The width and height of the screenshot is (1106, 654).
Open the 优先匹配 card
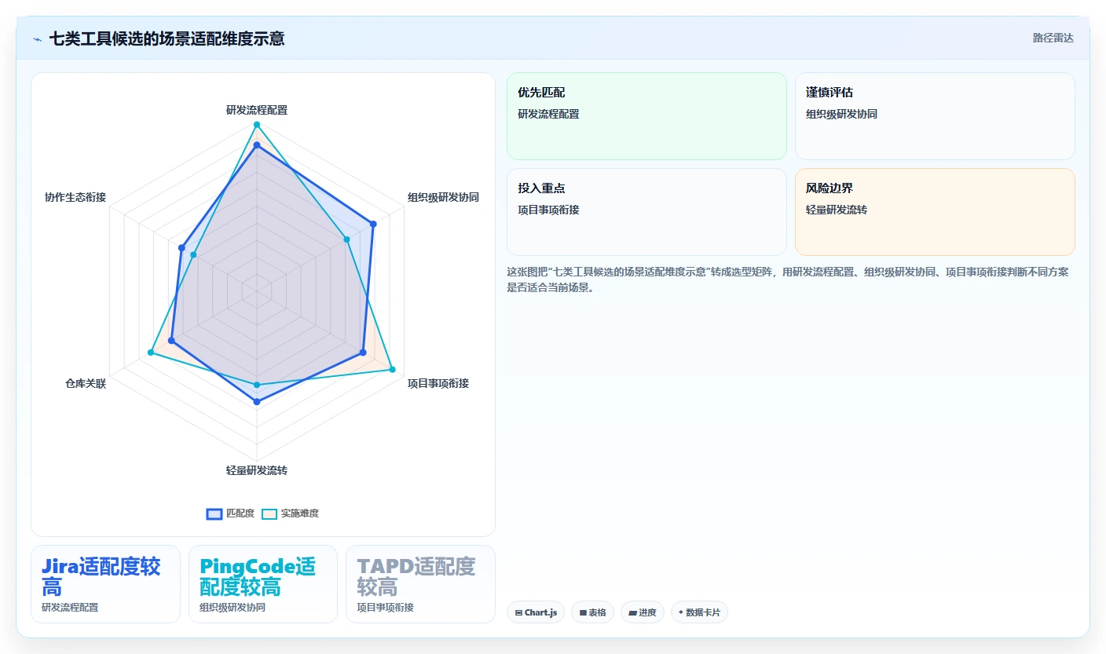point(646,116)
